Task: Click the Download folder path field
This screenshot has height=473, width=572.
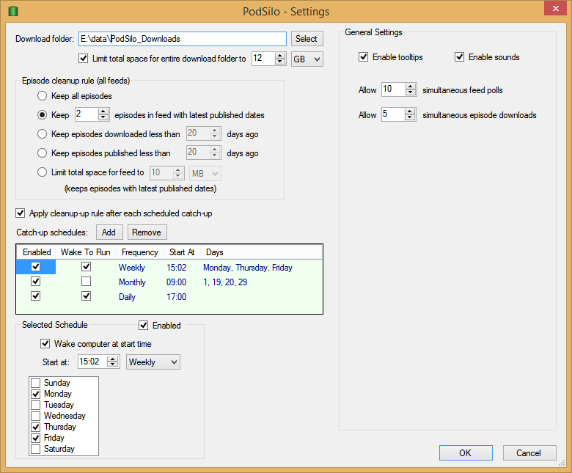Action: tap(182, 39)
